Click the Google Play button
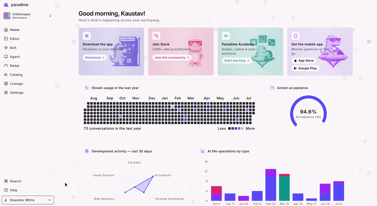 (x=305, y=68)
